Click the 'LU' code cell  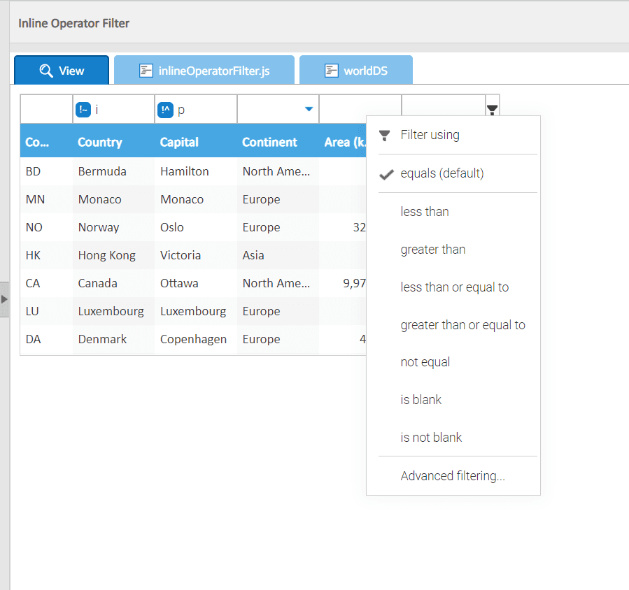(47, 311)
